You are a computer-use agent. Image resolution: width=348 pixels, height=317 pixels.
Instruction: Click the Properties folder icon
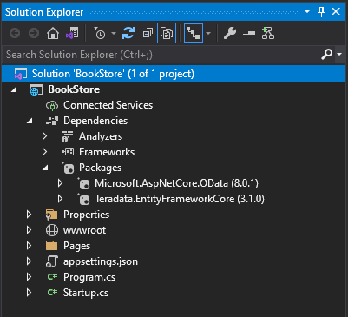pyautogui.click(x=52, y=215)
